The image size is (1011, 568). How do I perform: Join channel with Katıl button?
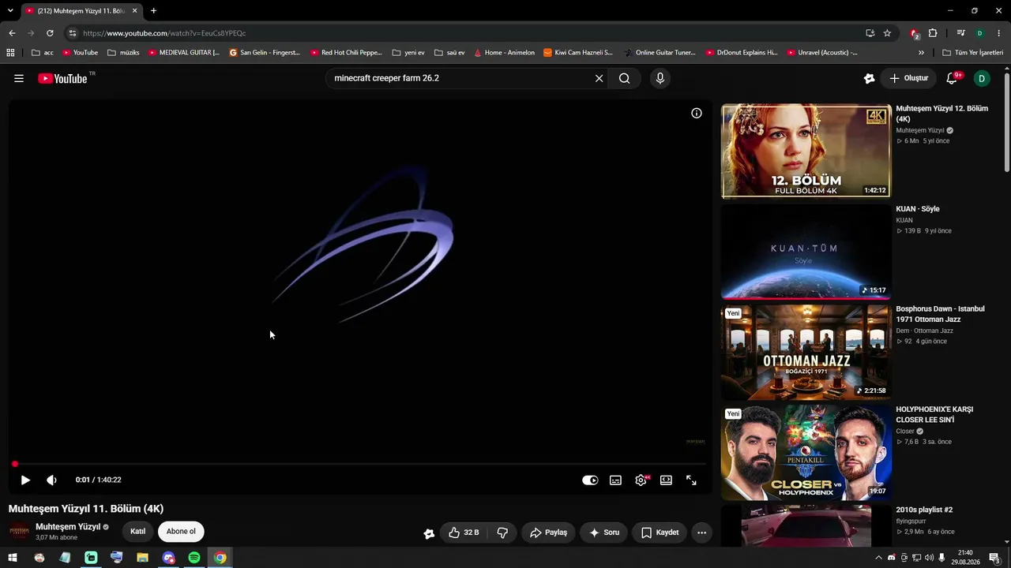[x=137, y=532]
